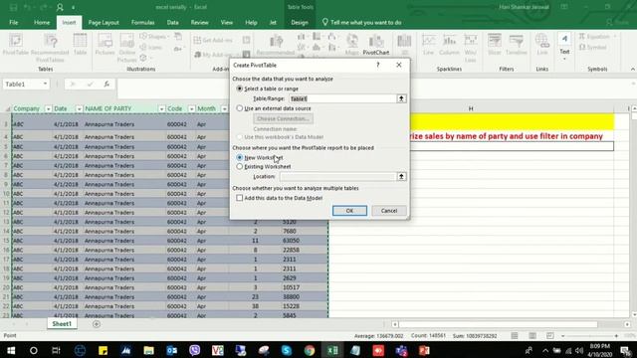Open Outlook from the taskbar
637x358 pixels.
172,350
